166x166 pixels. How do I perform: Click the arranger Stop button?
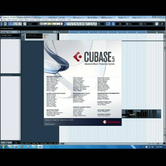coord(6,143)
